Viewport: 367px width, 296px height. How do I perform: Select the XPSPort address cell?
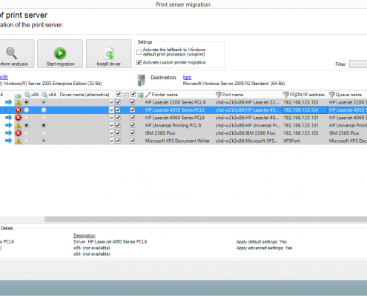click(x=291, y=141)
